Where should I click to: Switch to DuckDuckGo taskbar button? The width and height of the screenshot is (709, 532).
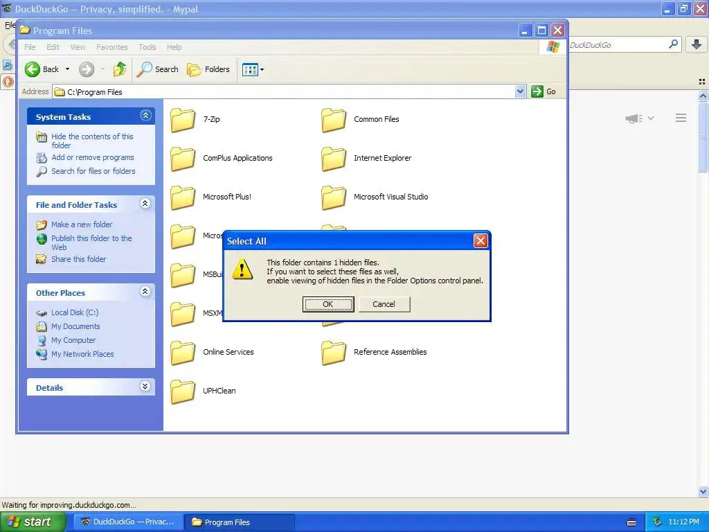(x=129, y=522)
